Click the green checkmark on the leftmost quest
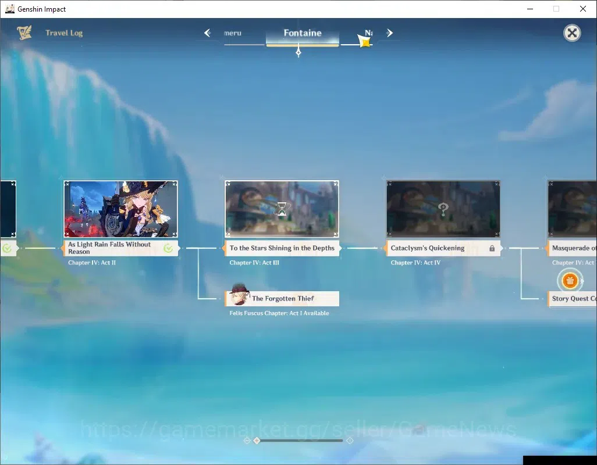The image size is (597, 465). (7, 248)
